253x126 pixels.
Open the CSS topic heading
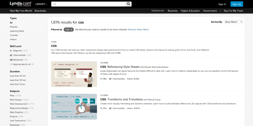tap(54, 46)
